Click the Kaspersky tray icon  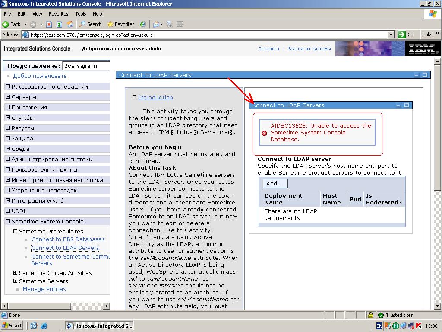pyautogui.click(x=418, y=326)
